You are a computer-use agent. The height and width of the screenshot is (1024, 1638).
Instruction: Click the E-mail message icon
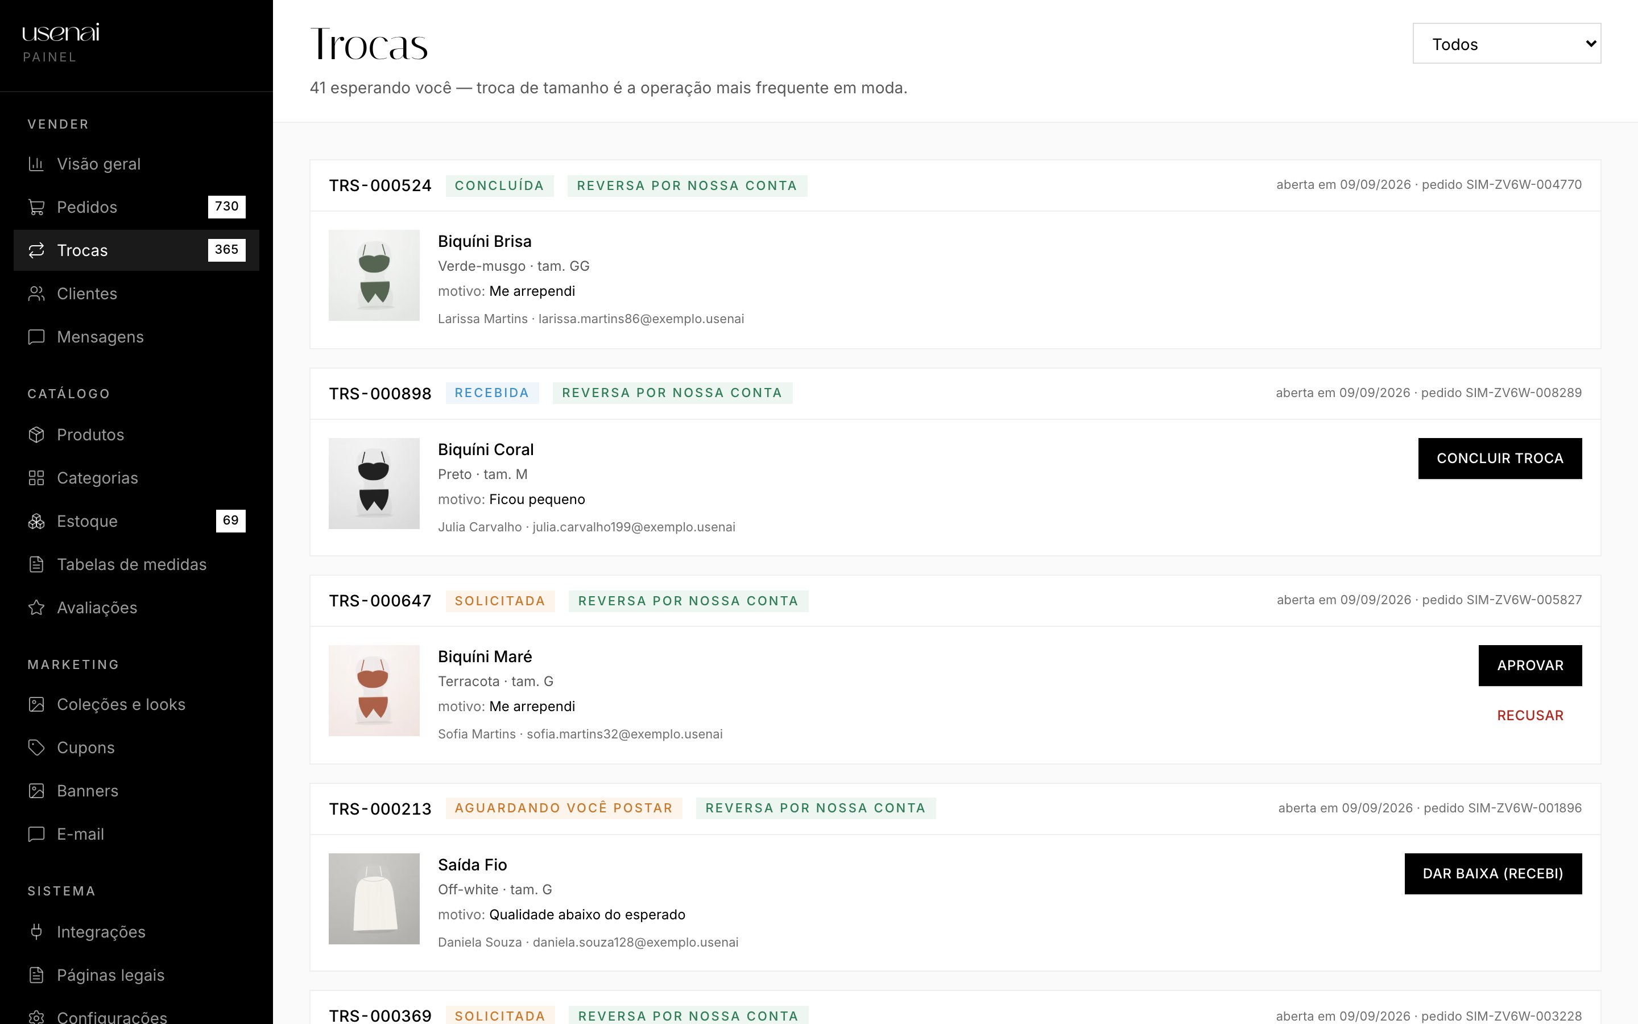(36, 835)
